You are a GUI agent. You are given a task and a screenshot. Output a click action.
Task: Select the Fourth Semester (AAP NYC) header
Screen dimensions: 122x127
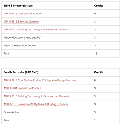click(21, 72)
